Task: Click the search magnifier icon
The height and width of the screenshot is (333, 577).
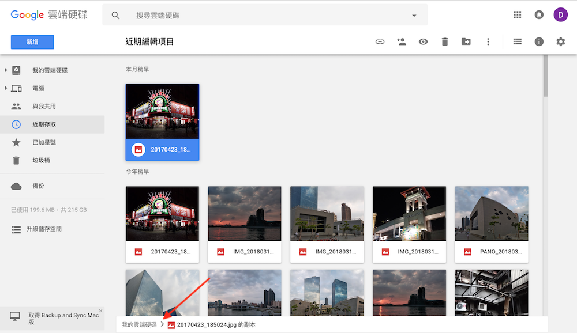Action: 115,16
